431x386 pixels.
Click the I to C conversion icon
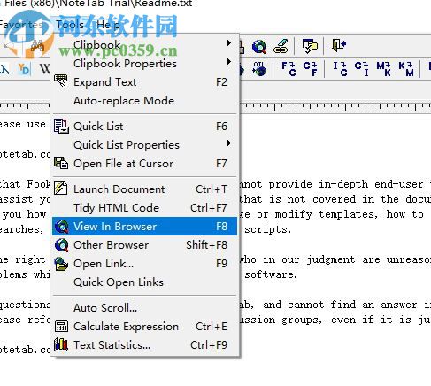(x=340, y=69)
